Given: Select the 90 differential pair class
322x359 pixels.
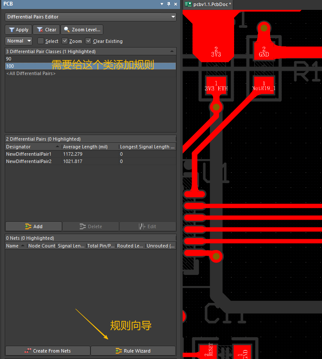Looking at the screenshot, I should click(90, 59).
